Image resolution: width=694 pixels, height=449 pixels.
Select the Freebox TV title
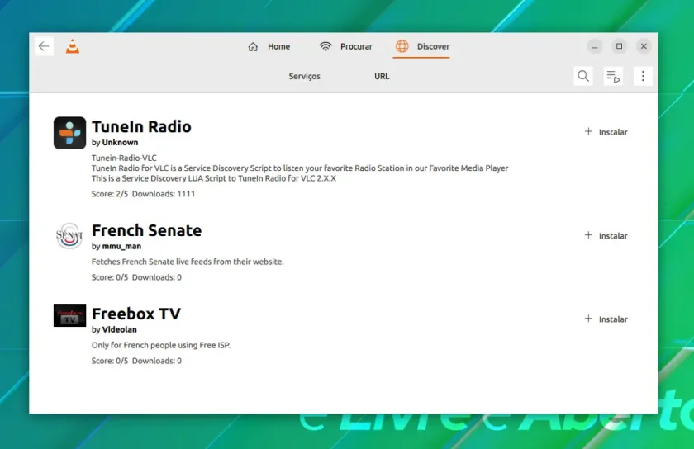[x=135, y=314]
